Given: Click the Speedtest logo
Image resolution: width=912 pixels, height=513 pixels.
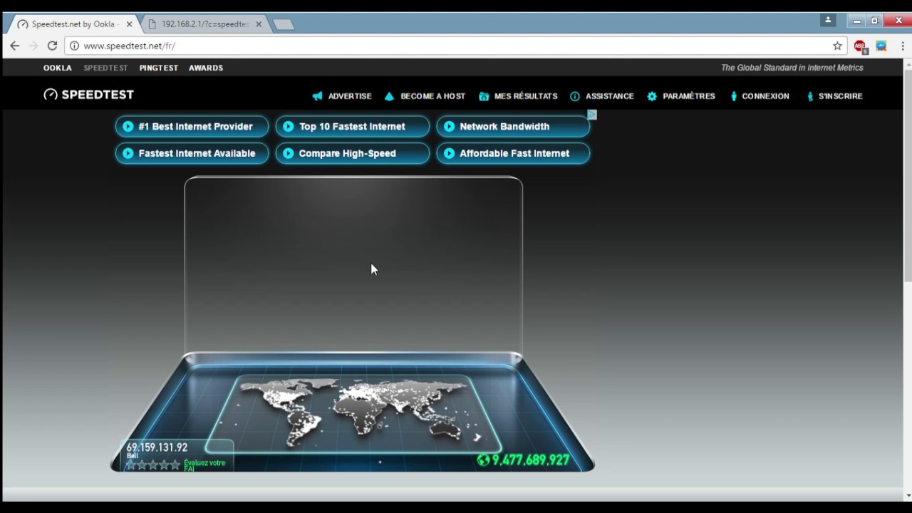Looking at the screenshot, I should pos(88,95).
